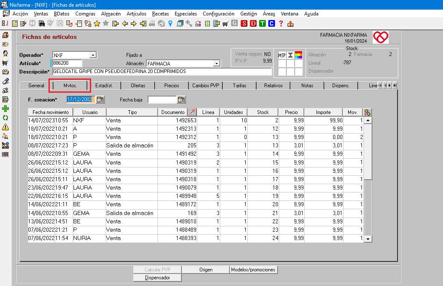Switch to the Precios tab
443x286 pixels.
pyautogui.click(x=171, y=86)
